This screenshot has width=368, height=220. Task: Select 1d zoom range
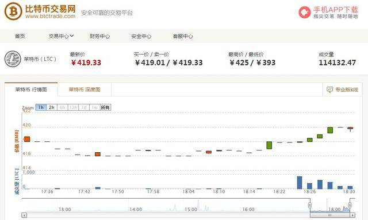pyautogui.click(x=84, y=107)
